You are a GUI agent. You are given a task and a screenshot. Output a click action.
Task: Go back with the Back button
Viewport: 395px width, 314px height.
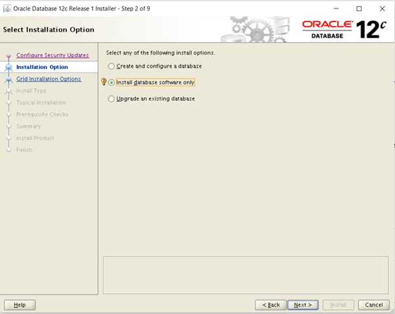[271, 305]
